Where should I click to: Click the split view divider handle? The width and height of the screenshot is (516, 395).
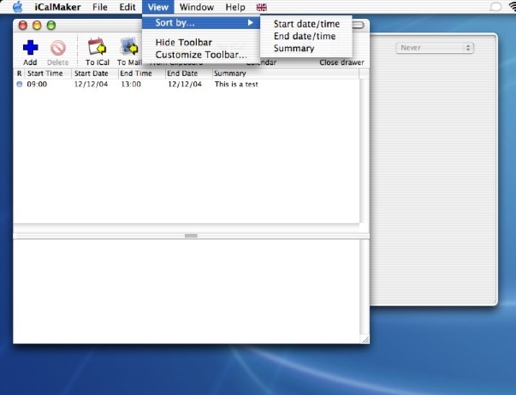tap(191, 236)
